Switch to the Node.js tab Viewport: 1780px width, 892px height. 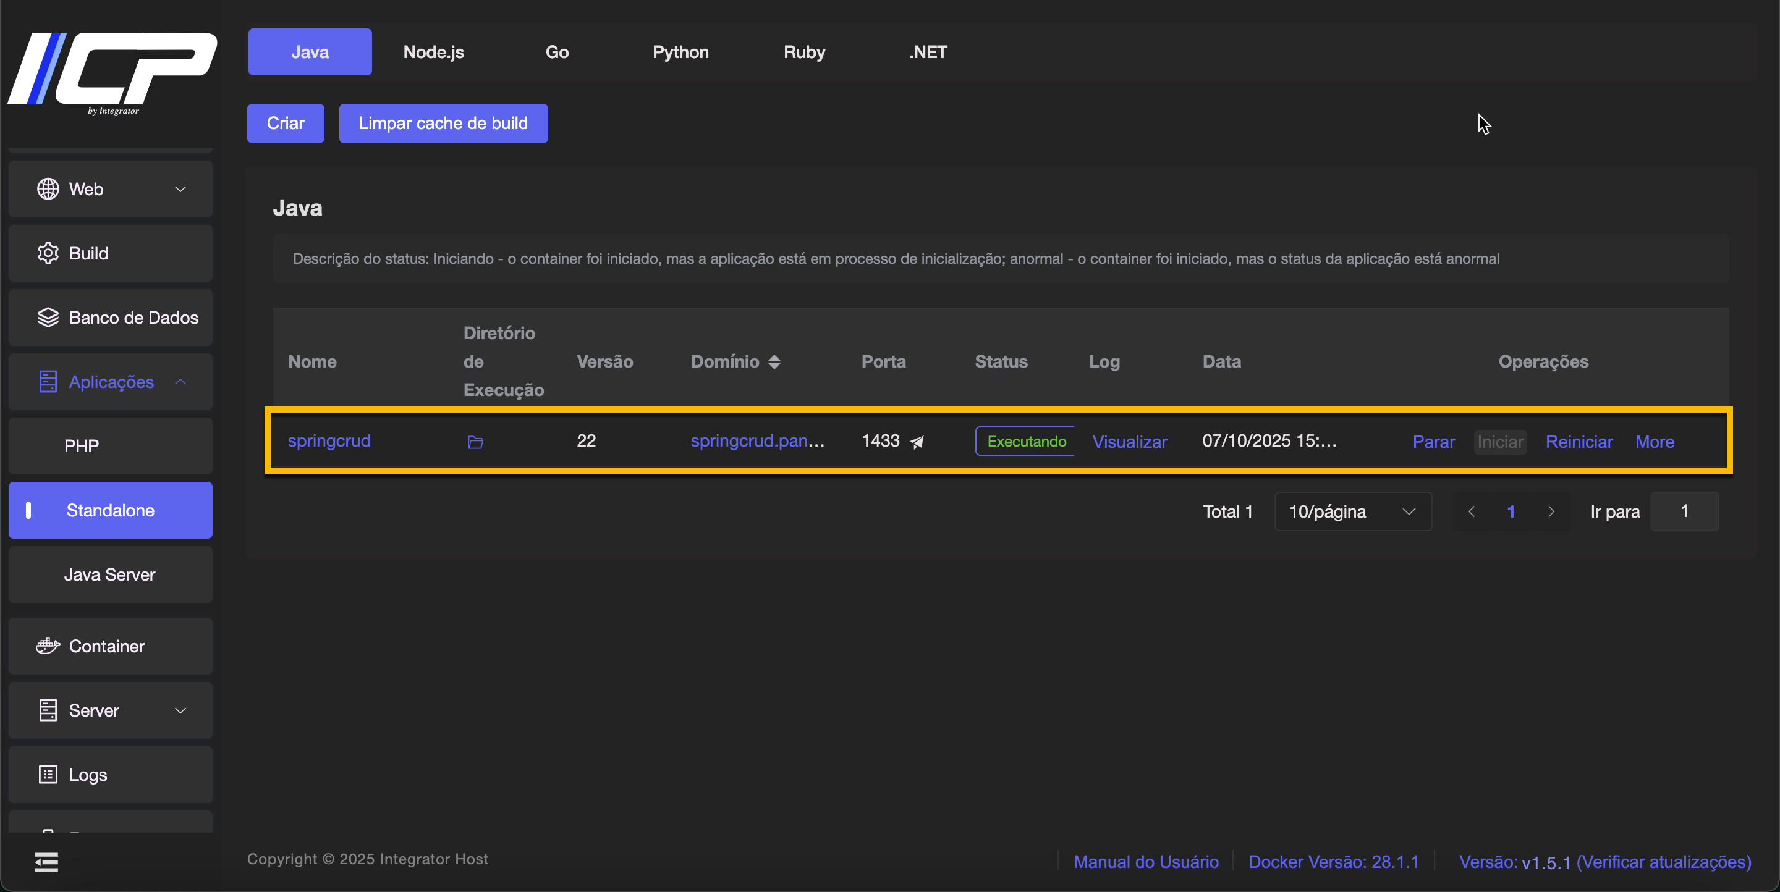(x=433, y=53)
